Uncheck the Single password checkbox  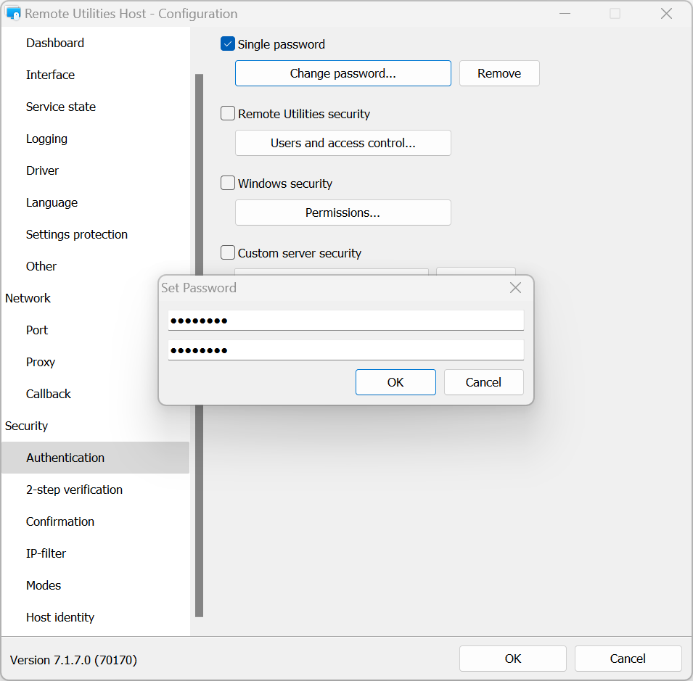tap(228, 44)
